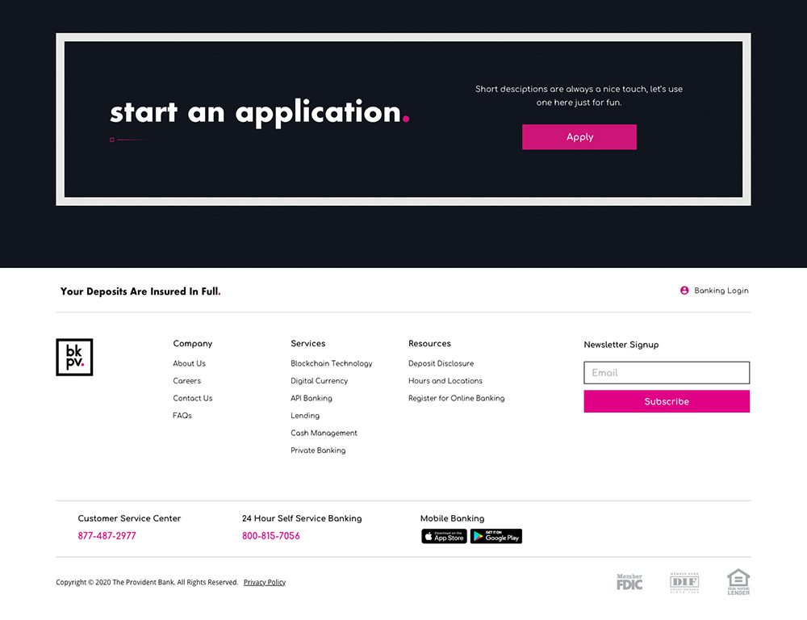The width and height of the screenshot is (807, 620).
Task: Open the Google Play download badge
Action: [x=496, y=536]
